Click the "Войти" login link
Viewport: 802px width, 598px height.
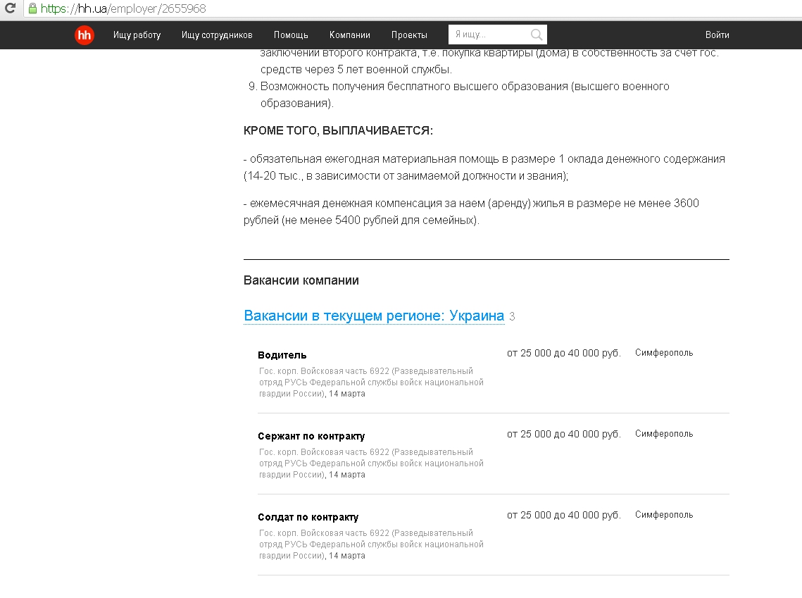717,35
